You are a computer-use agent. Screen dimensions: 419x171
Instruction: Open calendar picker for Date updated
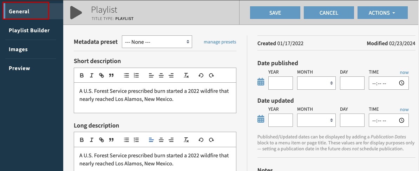pyautogui.click(x=261, y=119)
